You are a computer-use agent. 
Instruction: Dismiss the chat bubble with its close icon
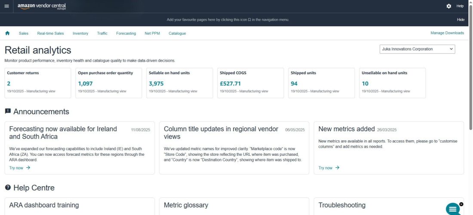(461, 204)
